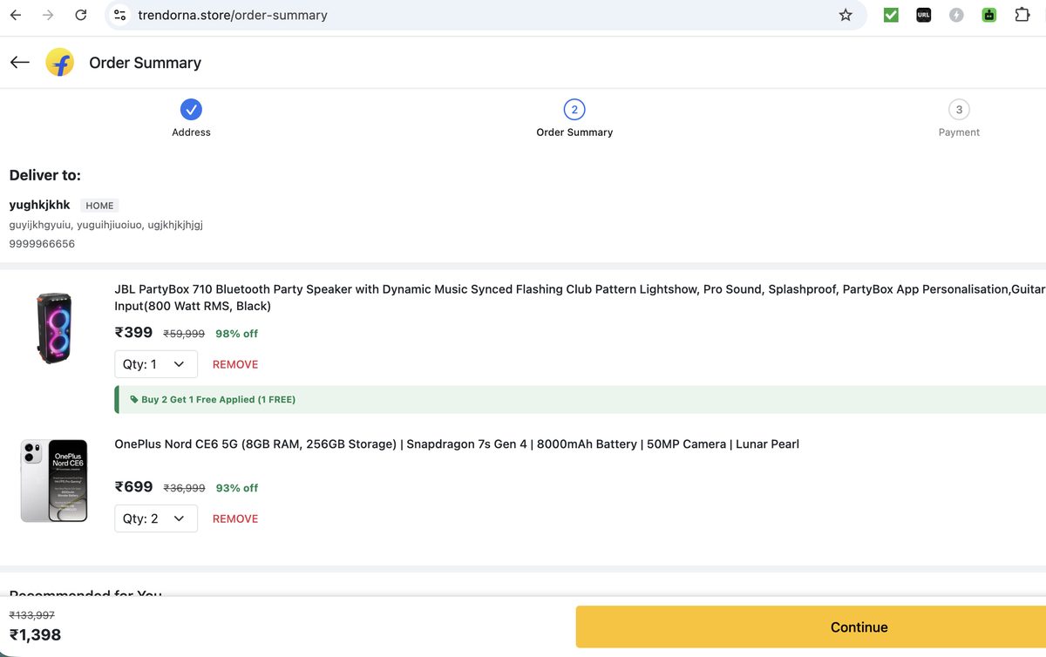Click the ₹699 price

pyautogui.click(x=133, y=486)
